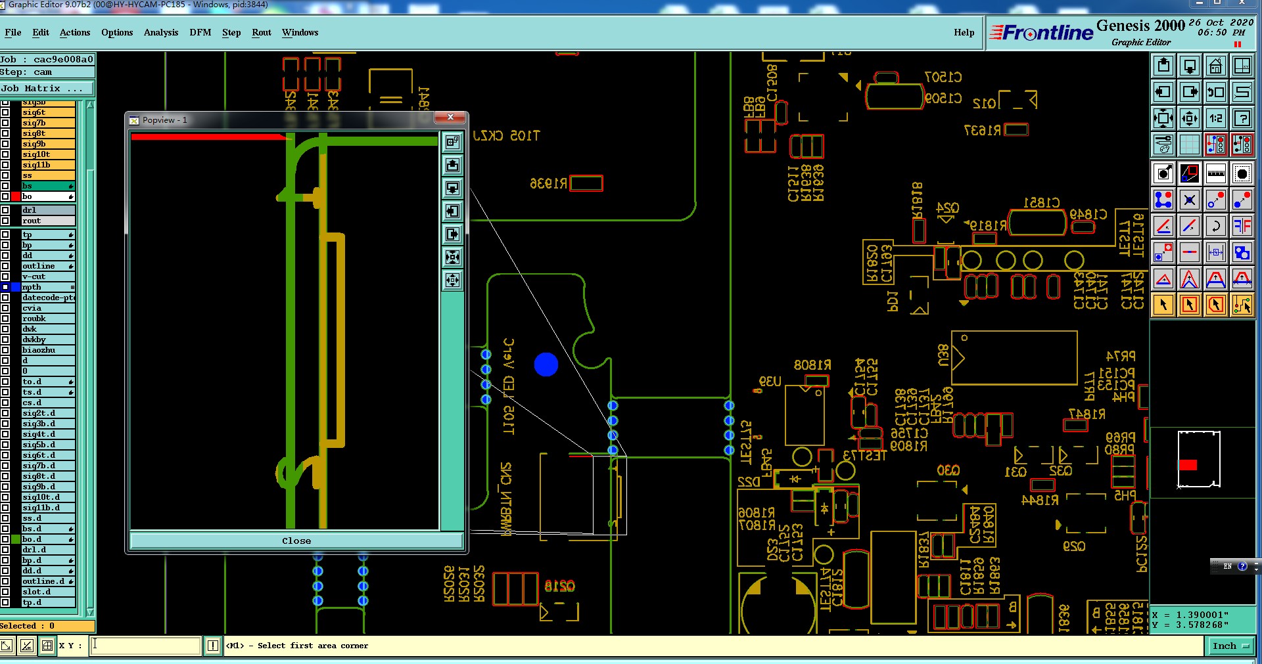
Task: Click the blue color swatch of layer npth
Action: coord(16,287)
